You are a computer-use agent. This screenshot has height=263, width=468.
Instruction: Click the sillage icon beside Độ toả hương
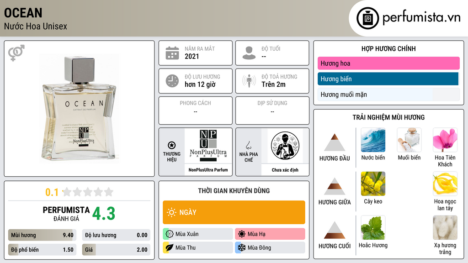249,81
